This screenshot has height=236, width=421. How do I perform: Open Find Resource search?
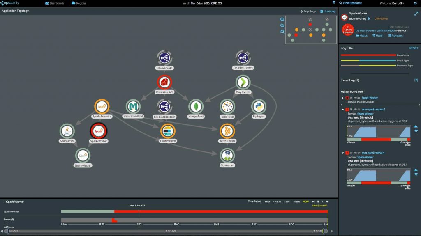[350, 3]
